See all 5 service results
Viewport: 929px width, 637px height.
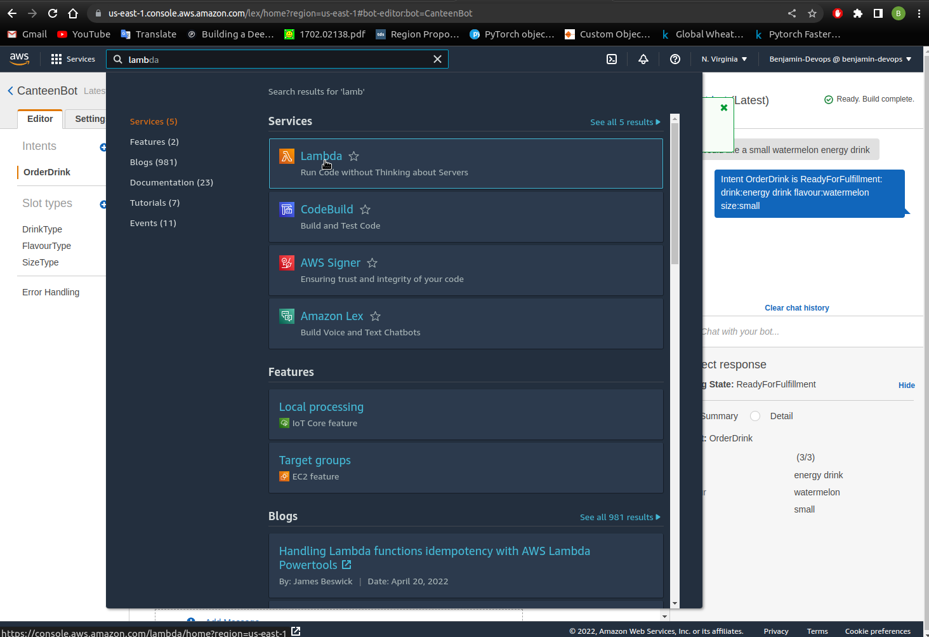click(x=625, y=122)
